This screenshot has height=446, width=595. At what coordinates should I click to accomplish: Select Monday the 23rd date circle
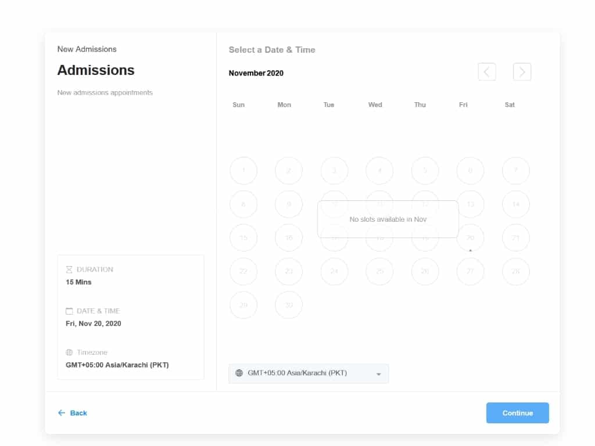(x=289, y=271)
